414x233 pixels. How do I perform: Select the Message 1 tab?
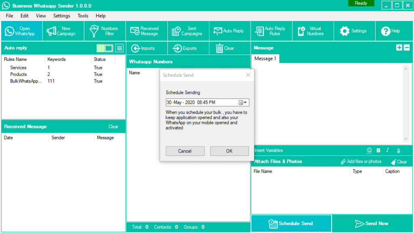265,59
